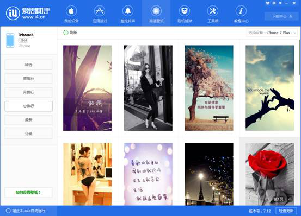This screenshot has height=216, width=301.
Task: Open the purple handwritten text wallpaper
Action: [x=148, y=174]
